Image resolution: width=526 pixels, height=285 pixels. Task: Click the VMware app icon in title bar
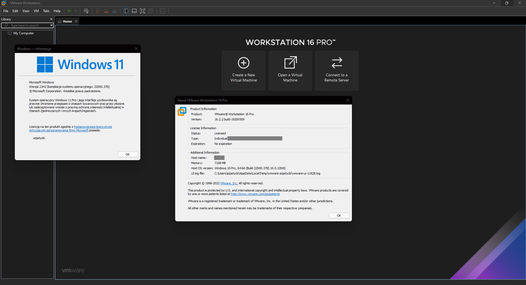4,3
